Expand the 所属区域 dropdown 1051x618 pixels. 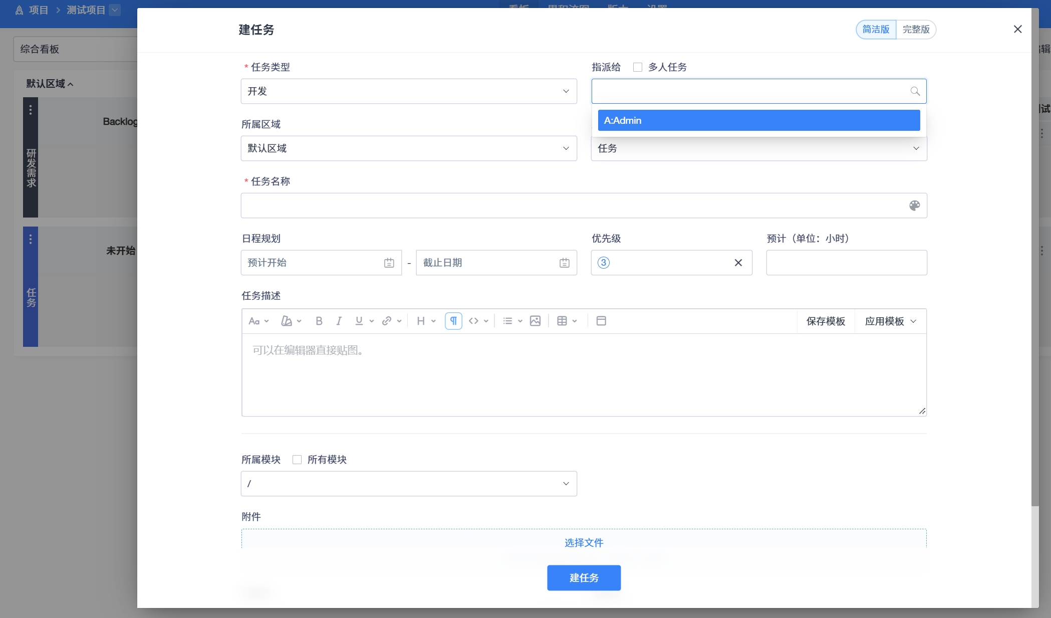408,148
